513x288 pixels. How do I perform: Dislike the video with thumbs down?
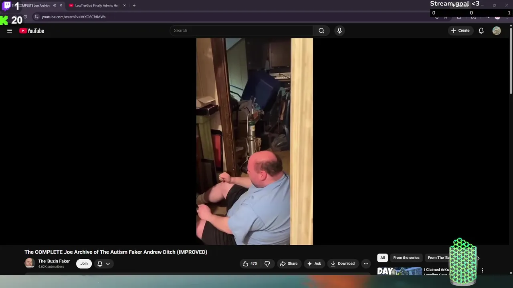pyautogui.click(x=267, y=264)
